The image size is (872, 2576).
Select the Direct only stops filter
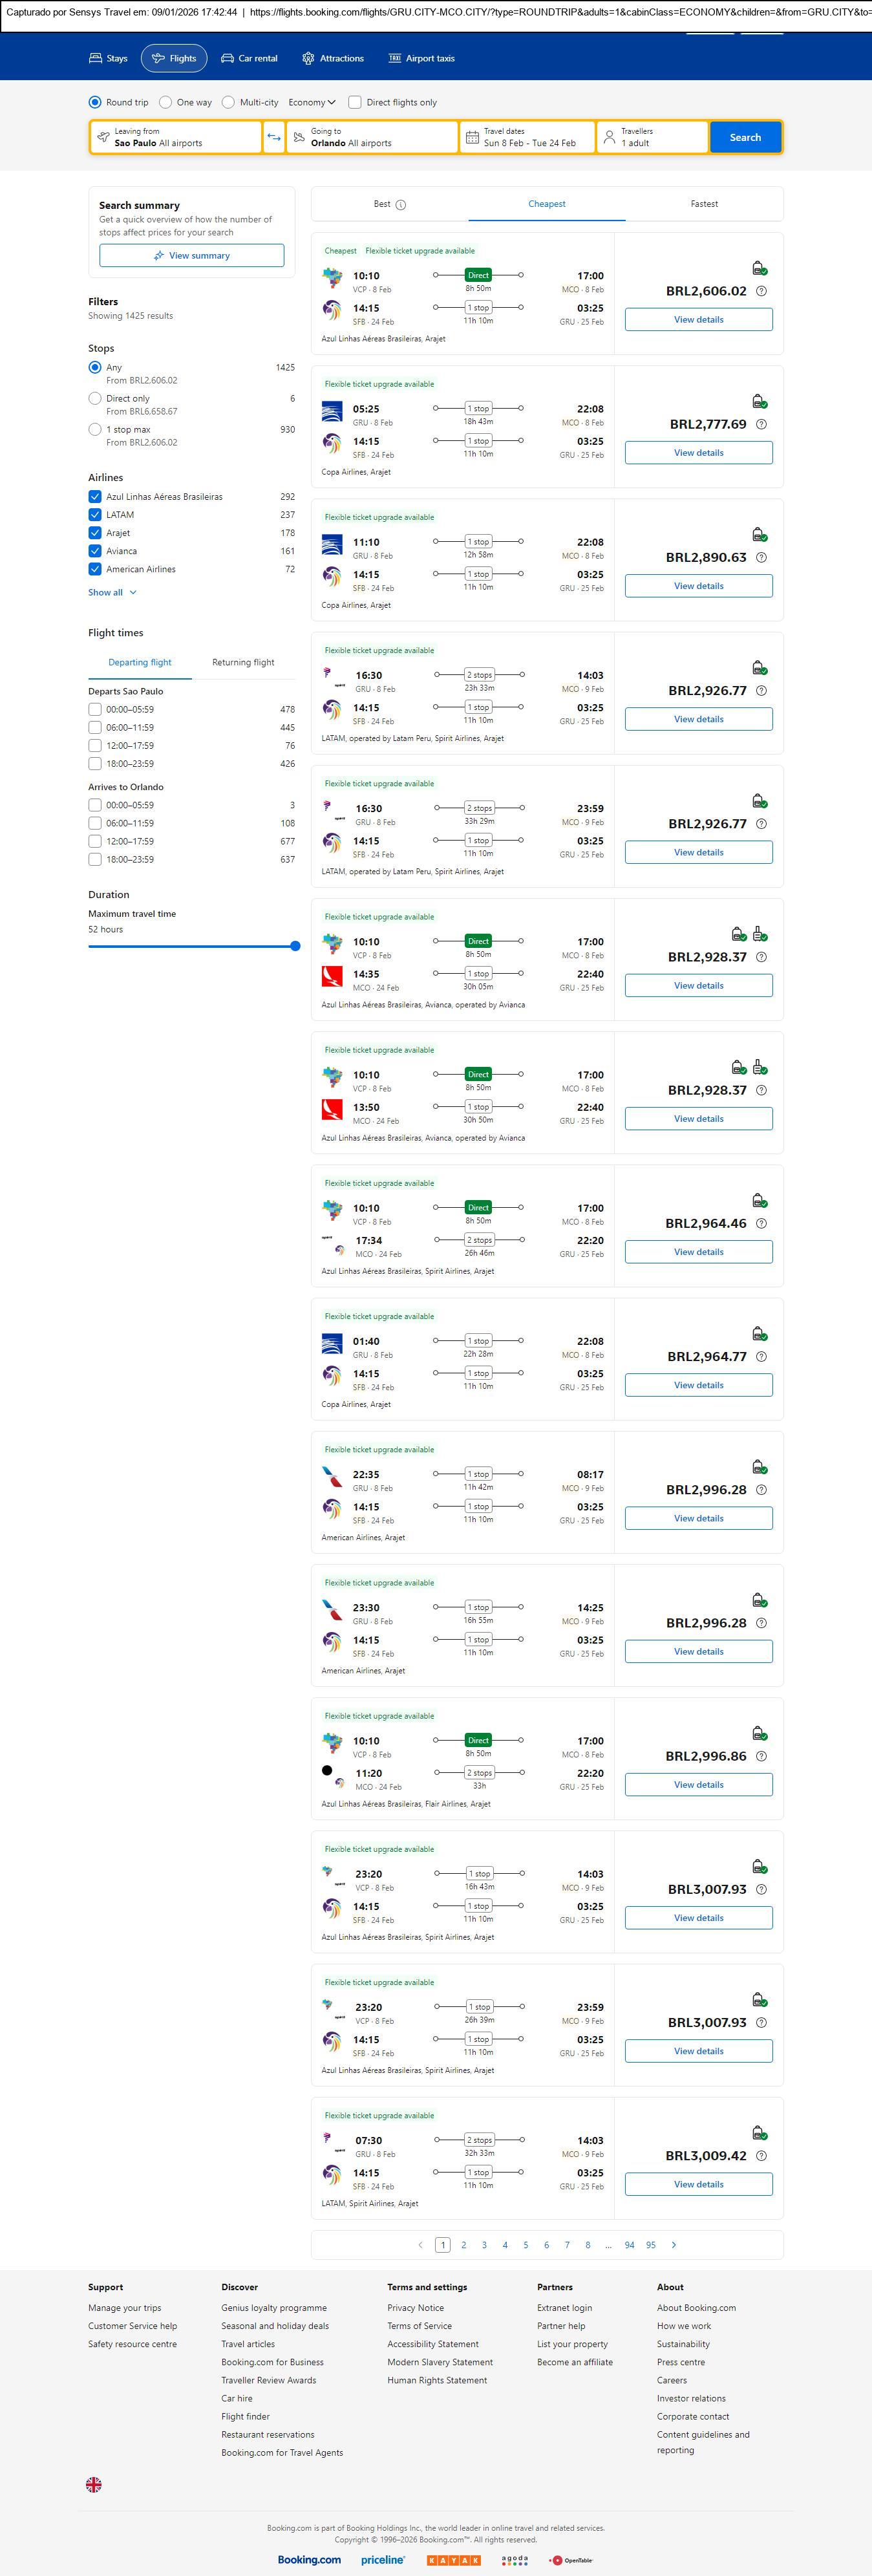pyautogui.click(x=95, y=399)
